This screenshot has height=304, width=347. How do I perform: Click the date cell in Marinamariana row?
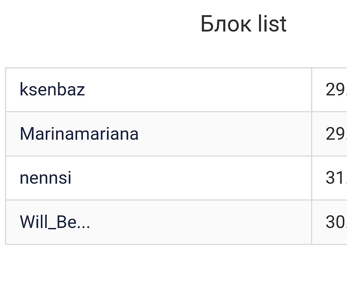[x=336, y=134]
